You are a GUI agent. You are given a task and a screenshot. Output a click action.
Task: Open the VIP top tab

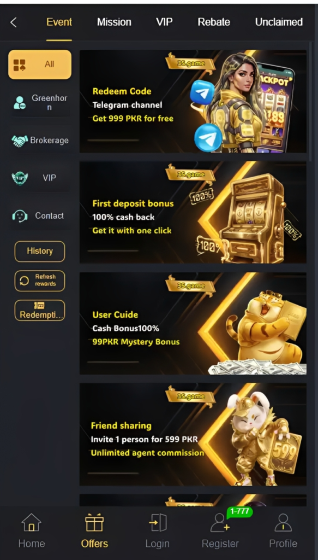164,22
